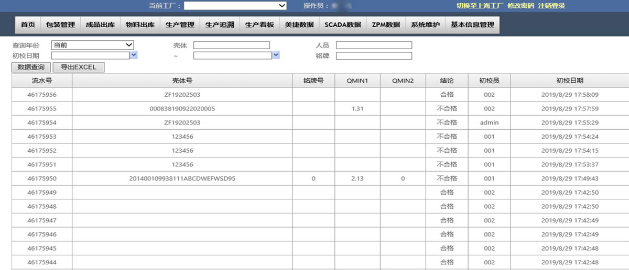
Task: Select the row with serial 46175950
Action: coord(42,178)
